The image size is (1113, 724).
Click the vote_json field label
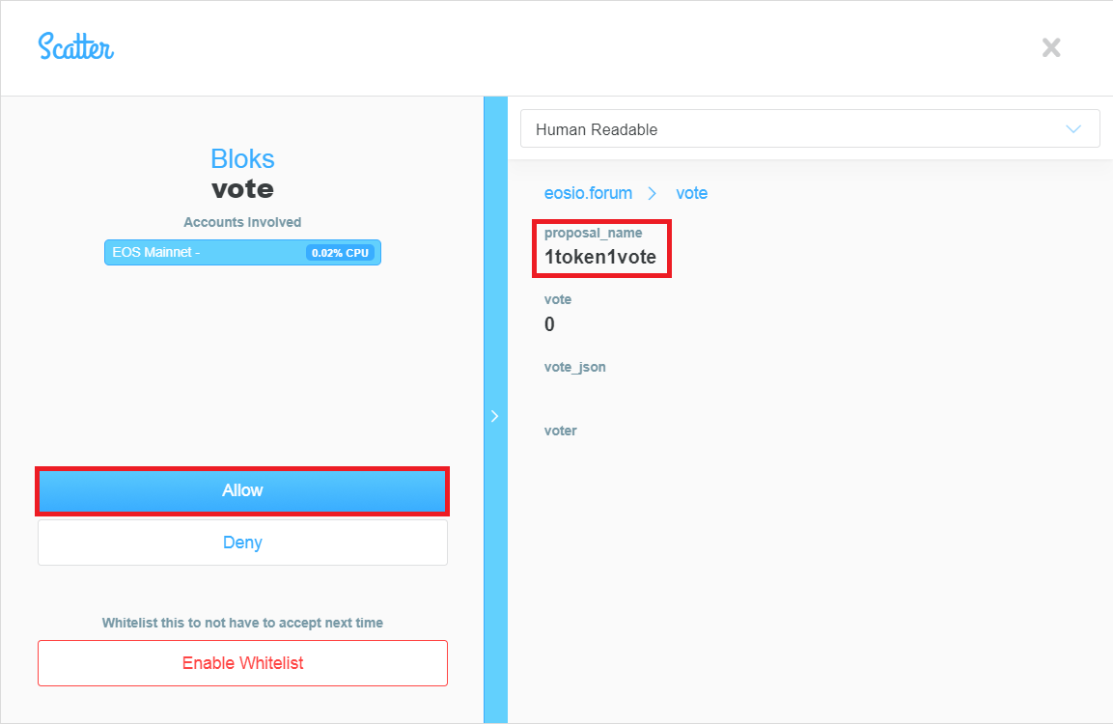[574, 367]
